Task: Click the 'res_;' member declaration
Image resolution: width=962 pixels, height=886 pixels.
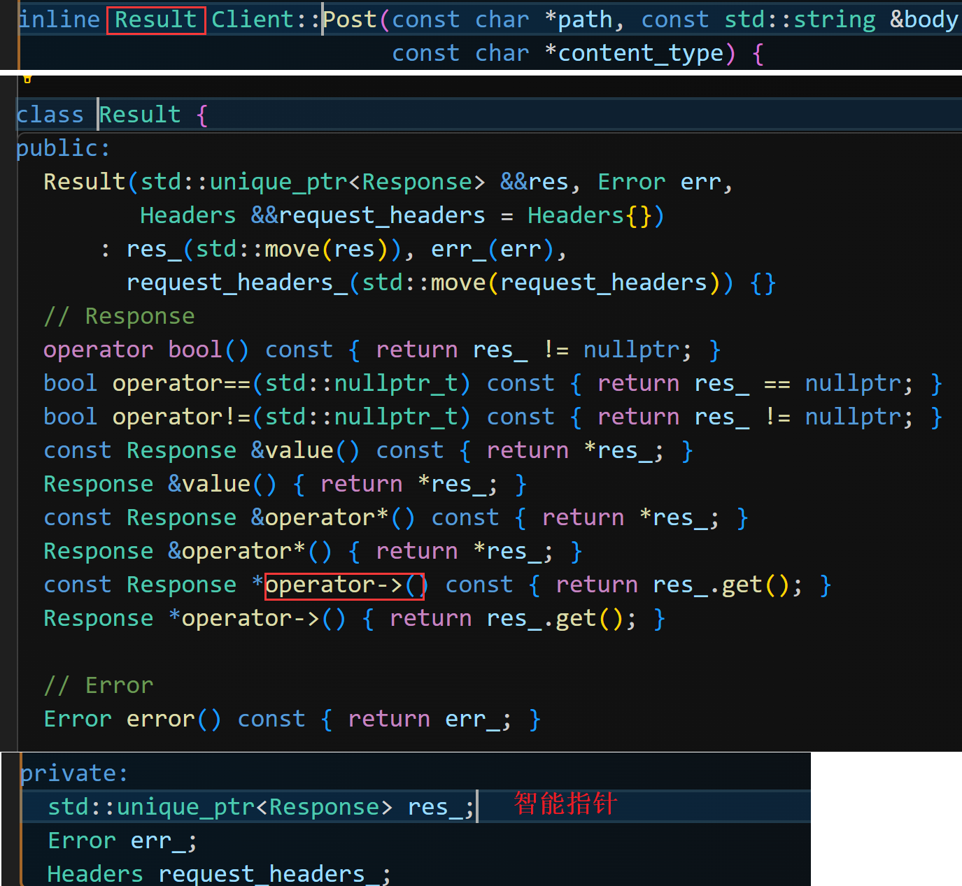Action: click(x=441, y=807)
